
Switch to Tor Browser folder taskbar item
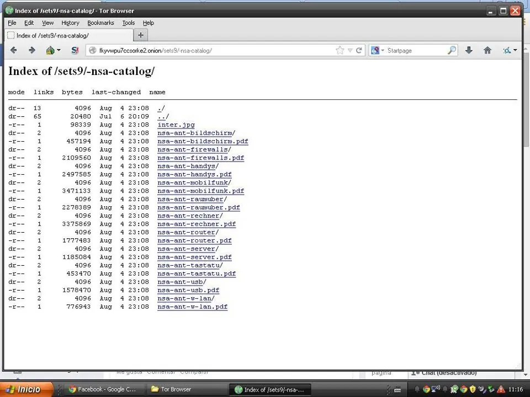click(185, 389)
